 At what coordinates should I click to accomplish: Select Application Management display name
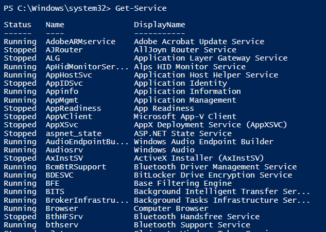(185, 100)
